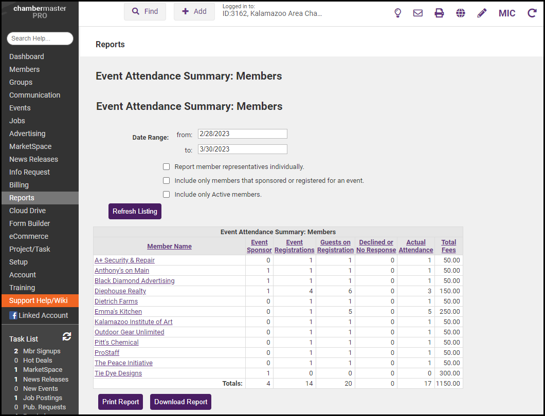
Task: Click the printer icon in header
Action: (x=439, y=13)
